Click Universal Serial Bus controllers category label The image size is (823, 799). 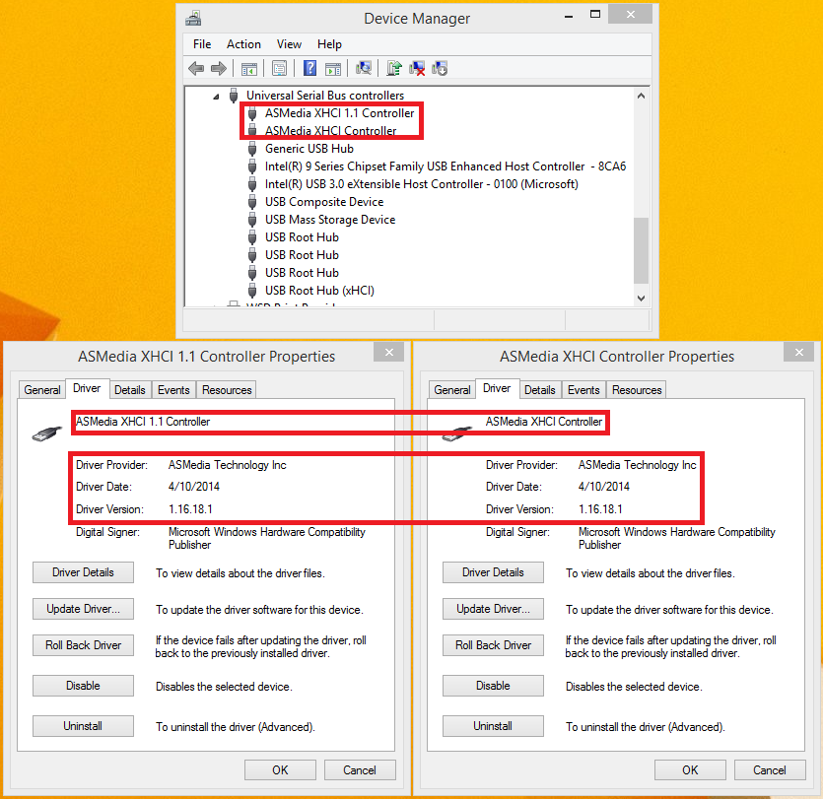click(325, 96)
